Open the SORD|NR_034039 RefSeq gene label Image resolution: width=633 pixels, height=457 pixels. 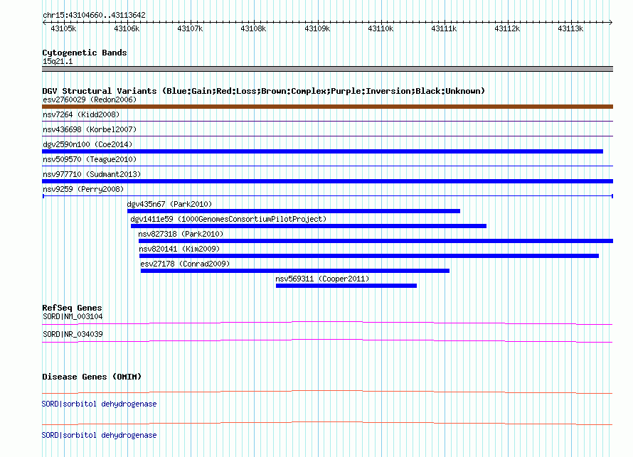(73, 334)
